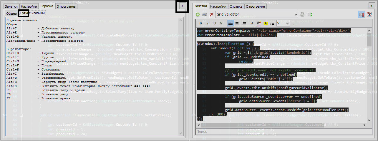The height and width of the screenshot is (141, 378).
Task: Click the plain A font icon
Action: point(253,23)
